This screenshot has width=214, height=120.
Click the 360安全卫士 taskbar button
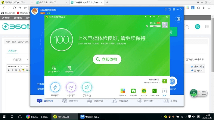[64, 117]
